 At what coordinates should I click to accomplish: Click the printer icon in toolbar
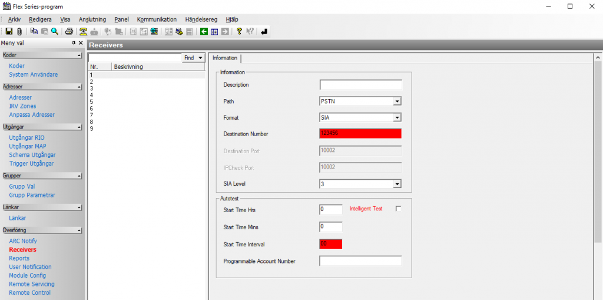click(x=69, y=31)
